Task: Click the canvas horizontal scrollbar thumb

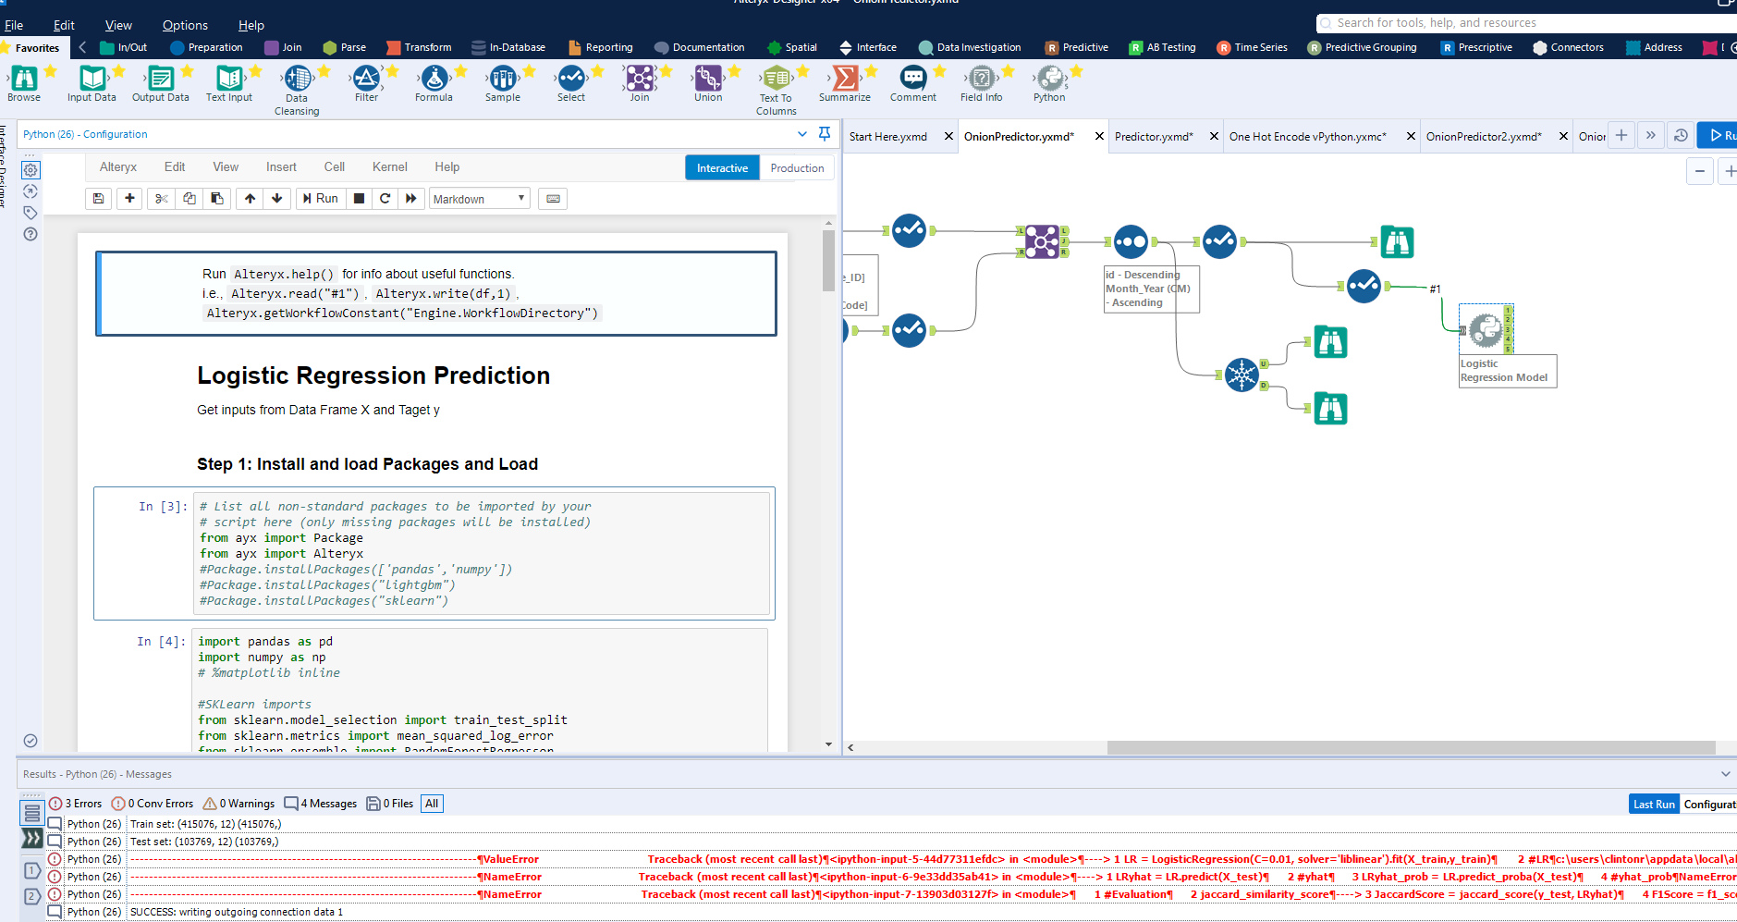Action: coord(1411,747)
